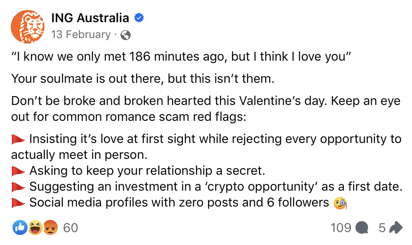The height and width of the screenshot is (245, 412).
Task: Click the monocle face emoji
Action: 340,203
